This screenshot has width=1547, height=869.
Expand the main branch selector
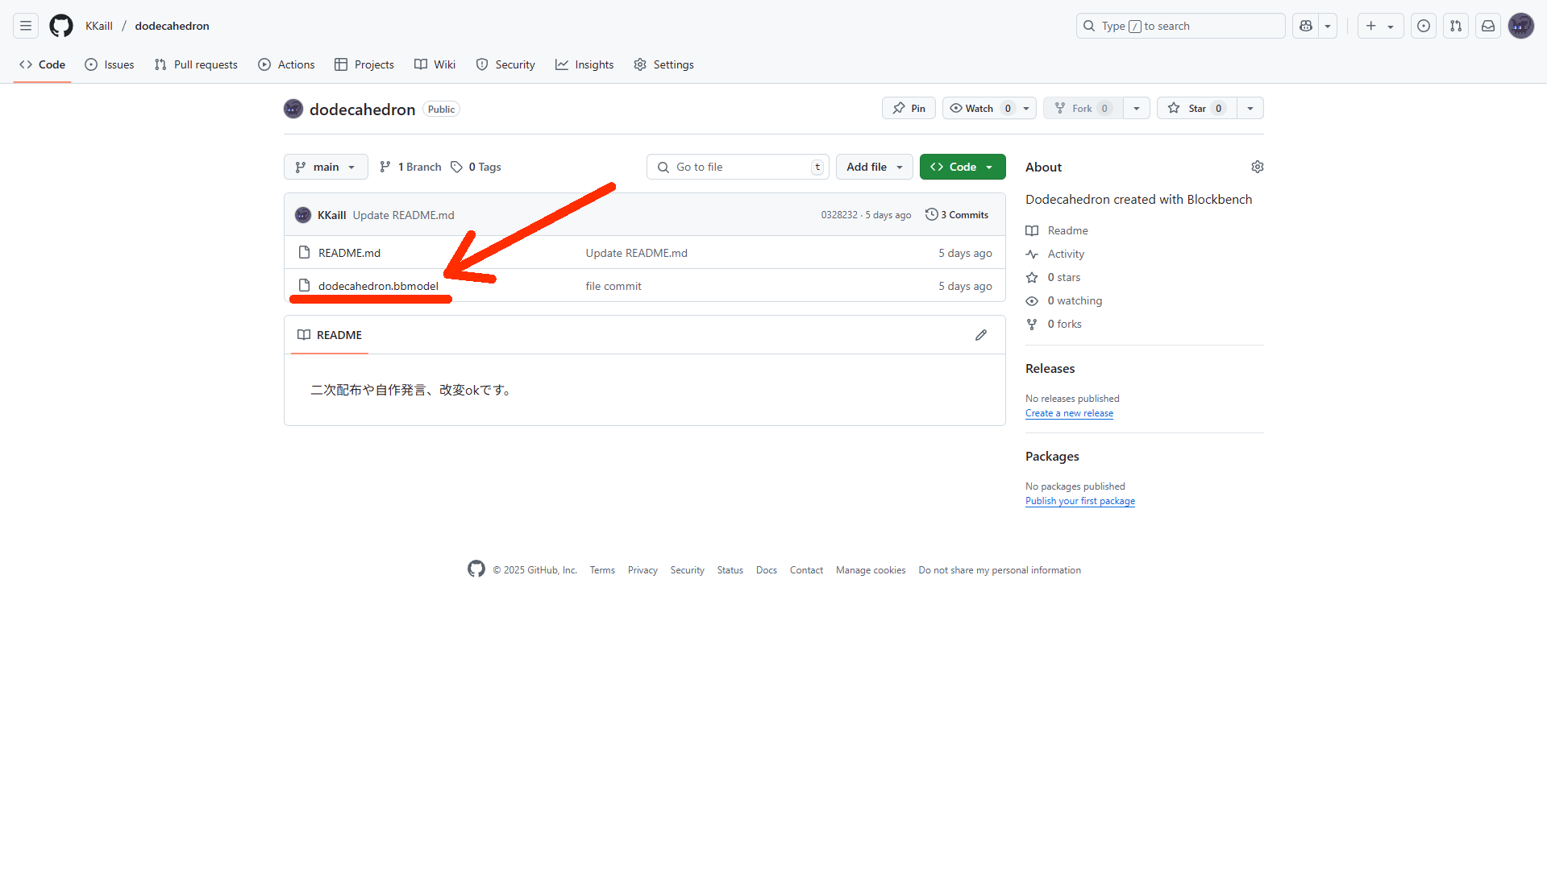pos(326,167)
